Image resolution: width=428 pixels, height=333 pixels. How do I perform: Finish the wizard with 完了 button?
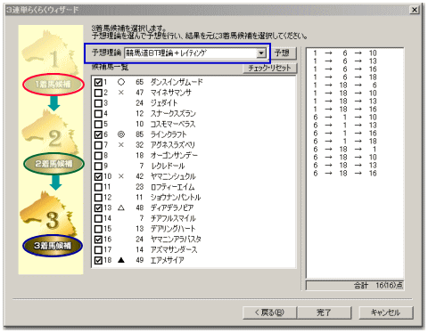tap(325, 313)
